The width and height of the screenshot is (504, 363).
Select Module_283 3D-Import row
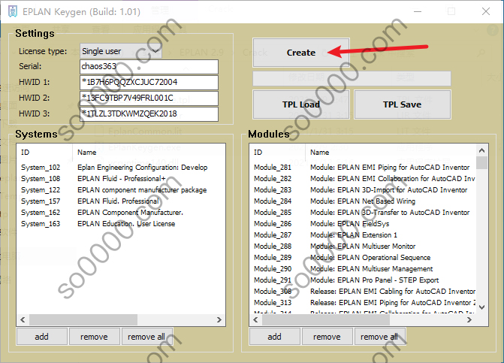[x=363, y=190]
